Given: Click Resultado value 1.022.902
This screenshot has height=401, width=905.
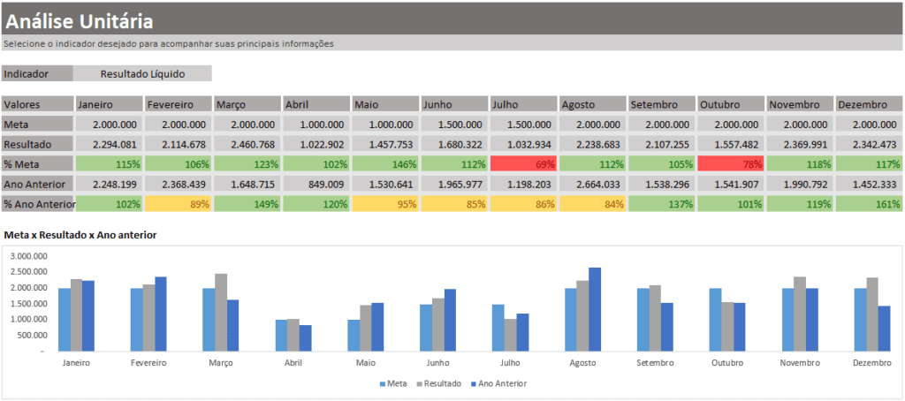Looking at the screenshot, I should pyautogui.click(x=316, y=144).
